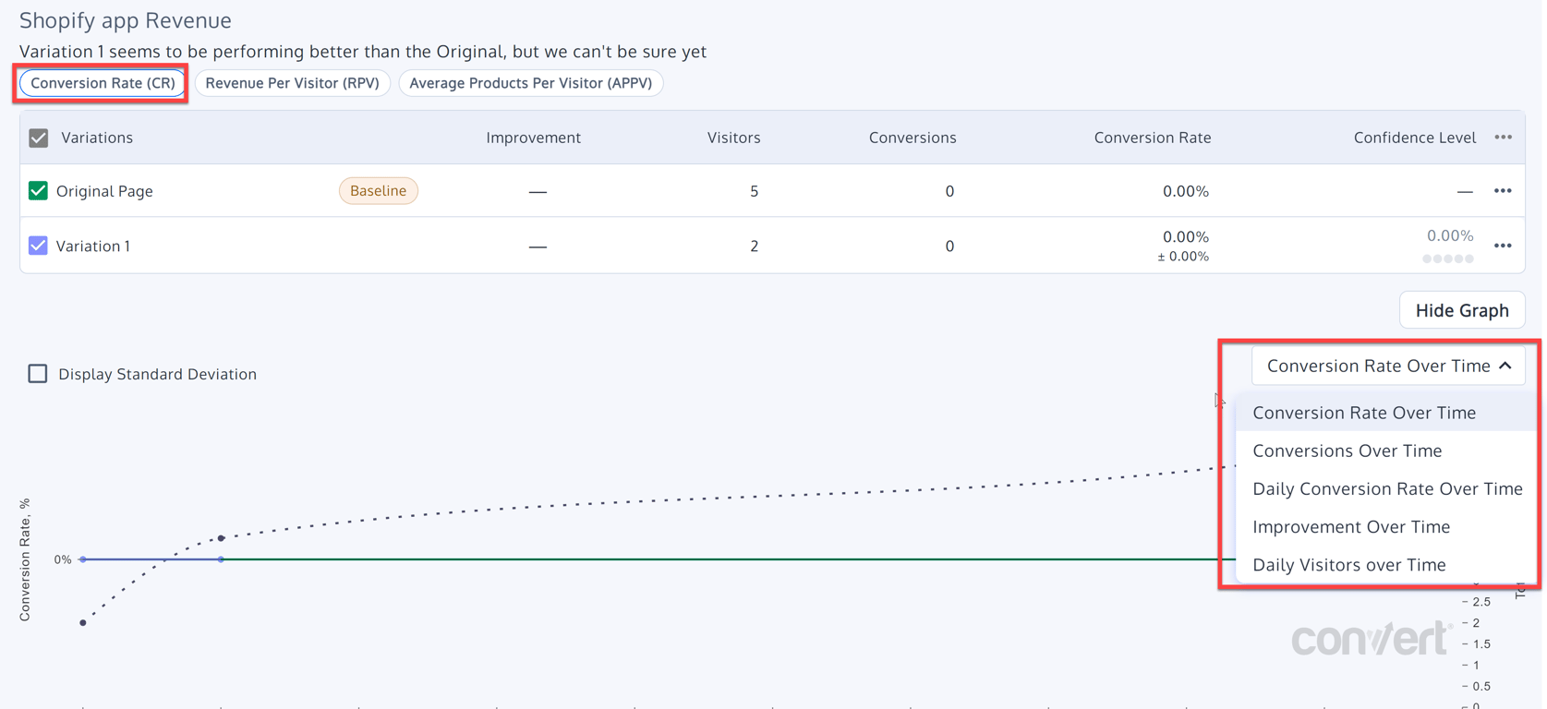Select Daily Visitors over Time from list
1547x709 pixels.
[1348, 564]
